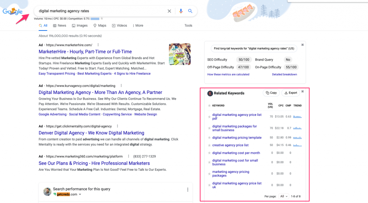The height and width of the screenshot is (203, 368).
Task: Open Copywriting Service sitelink
Action: click(x=117, y=114)
